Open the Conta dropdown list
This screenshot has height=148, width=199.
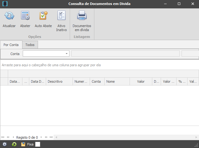[67, 54]
